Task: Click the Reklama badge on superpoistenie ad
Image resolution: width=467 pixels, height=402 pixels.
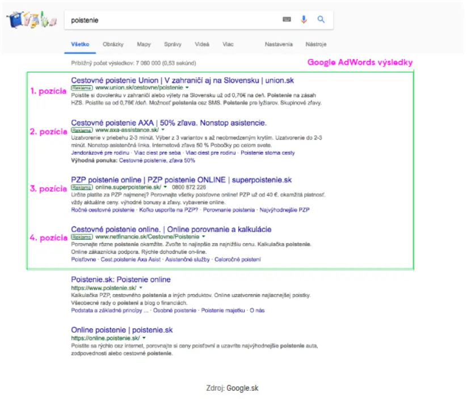Action: tap(82, 187)
